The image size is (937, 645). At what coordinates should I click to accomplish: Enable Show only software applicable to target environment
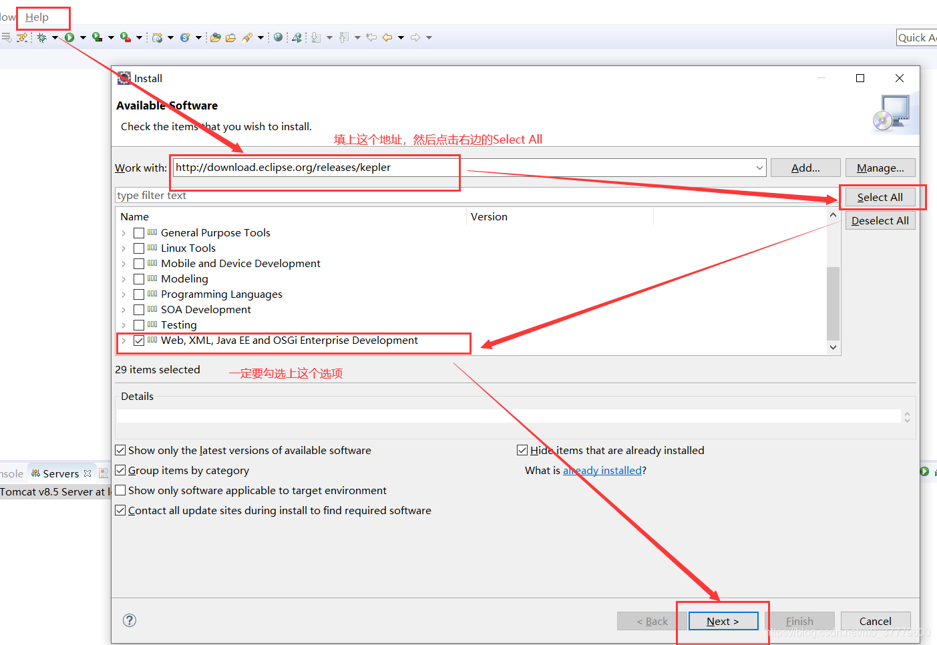pos(120,490)
